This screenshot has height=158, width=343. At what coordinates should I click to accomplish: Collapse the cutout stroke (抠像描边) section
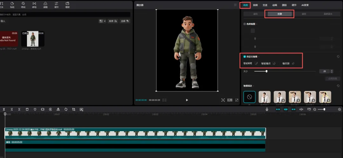click(x=253, y=86)
